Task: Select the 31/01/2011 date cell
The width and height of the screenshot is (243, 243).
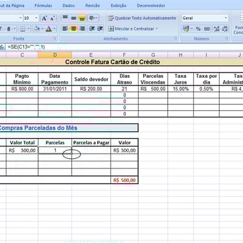Action: (x=55, y=89)
